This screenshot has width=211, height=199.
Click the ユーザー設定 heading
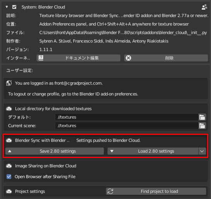[20, 70]
